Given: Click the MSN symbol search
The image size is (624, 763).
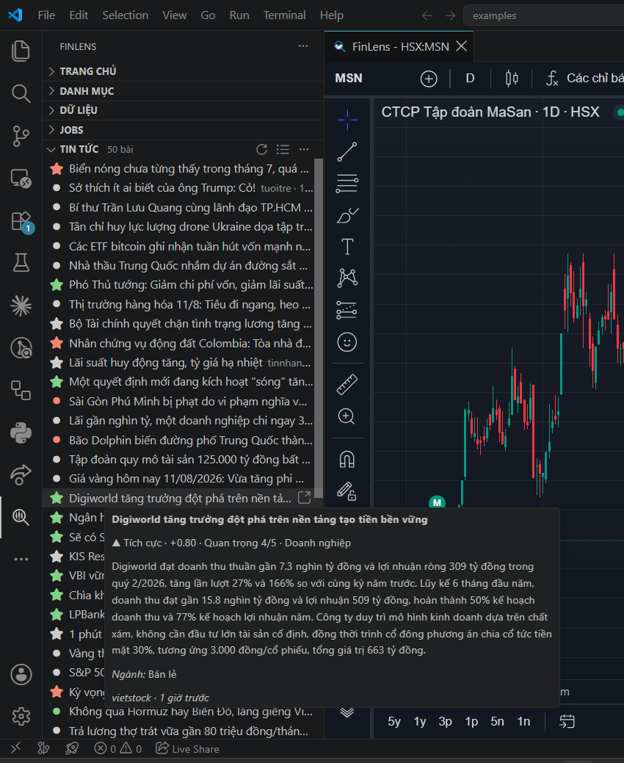Looking at the screenshot, I should pos(349,79).
